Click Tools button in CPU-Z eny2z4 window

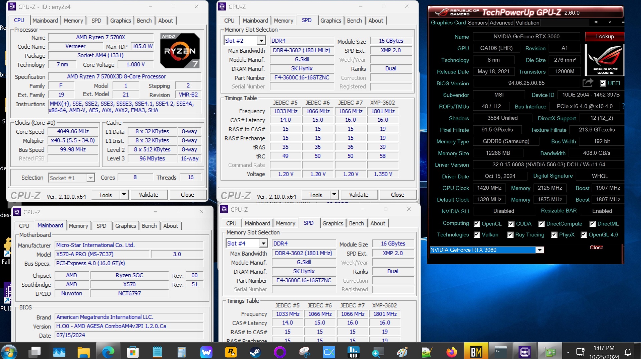(105, 195)
